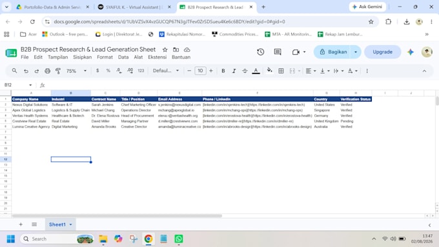Open the Sisipkan menu
This screenshot has height=247, width=439.
pos(83,57)
